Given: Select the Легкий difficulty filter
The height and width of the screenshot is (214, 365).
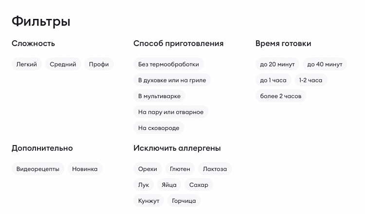Looking at the screenshot, I should pyautogui.click(x=26, y=64).
